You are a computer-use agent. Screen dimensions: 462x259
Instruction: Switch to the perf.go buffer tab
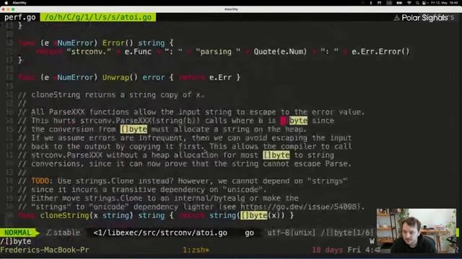(x=19, y=17)
